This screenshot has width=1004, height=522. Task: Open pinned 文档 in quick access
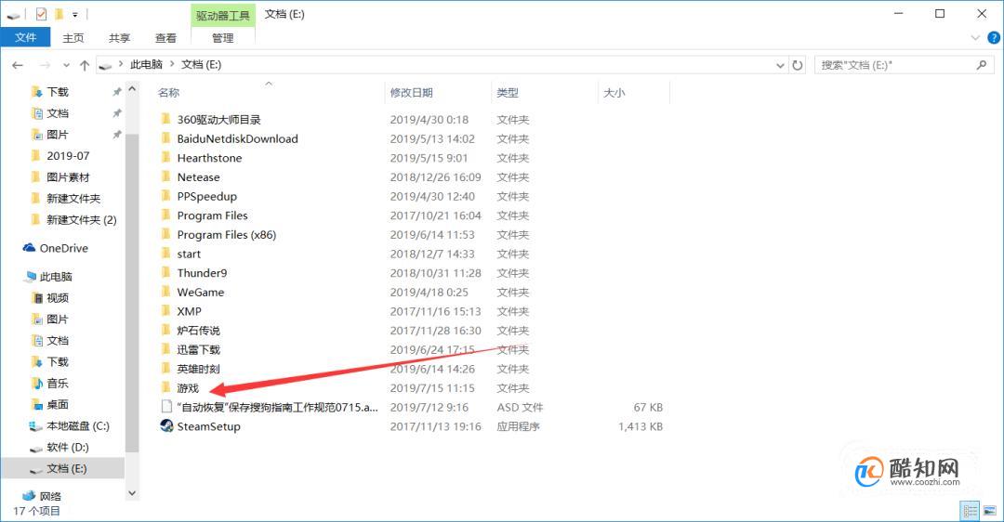click(x=58, y=113)
